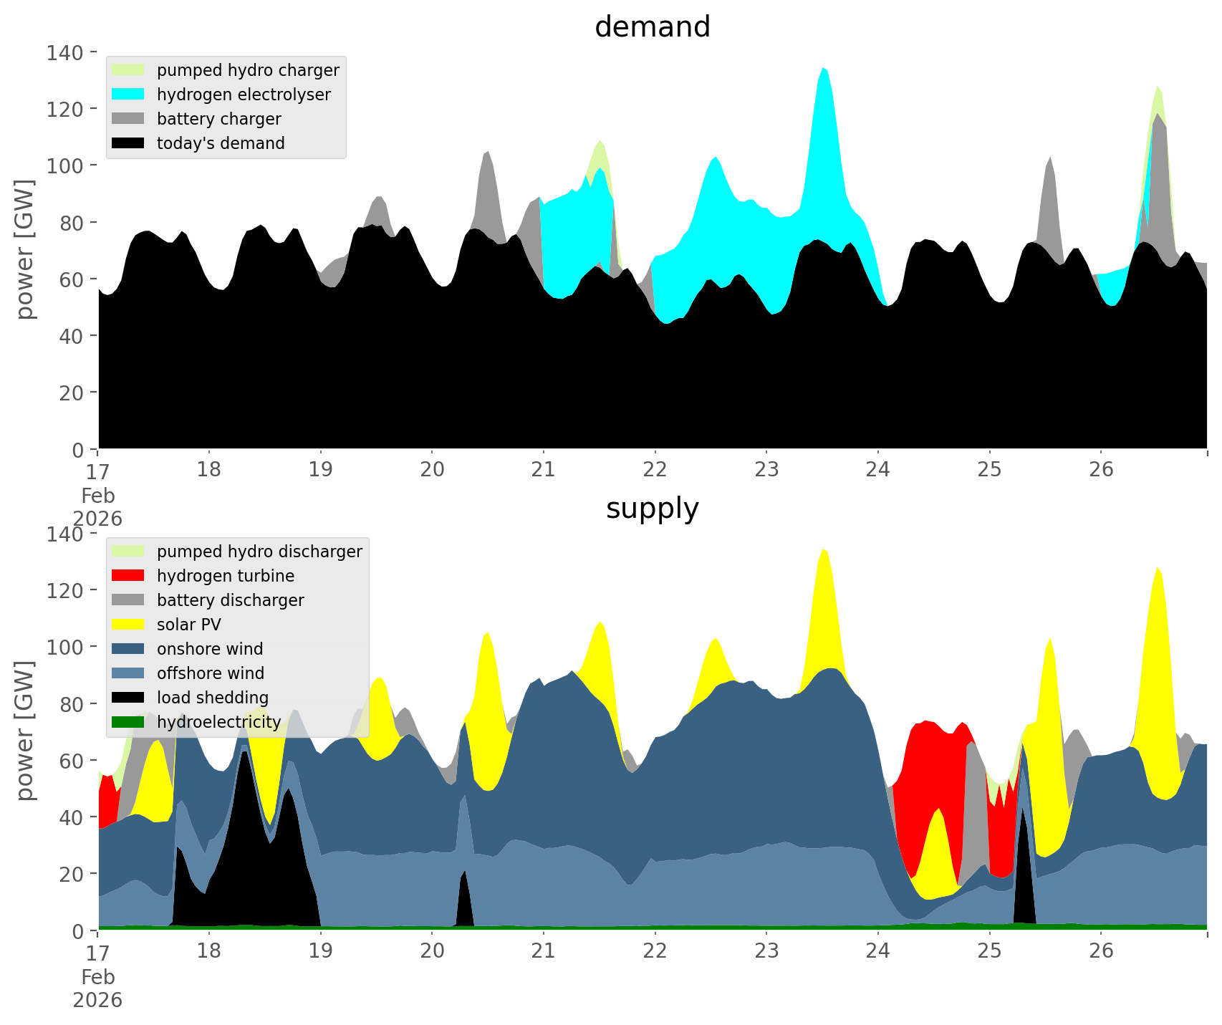Click the demand chart's power [GW] axis label

[25, 249]
